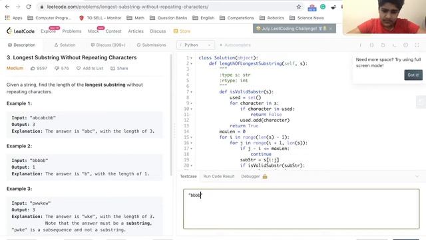Open the Grammarly extension icon
This screenshot has width=426, height=240.
(x=323, y=7)
